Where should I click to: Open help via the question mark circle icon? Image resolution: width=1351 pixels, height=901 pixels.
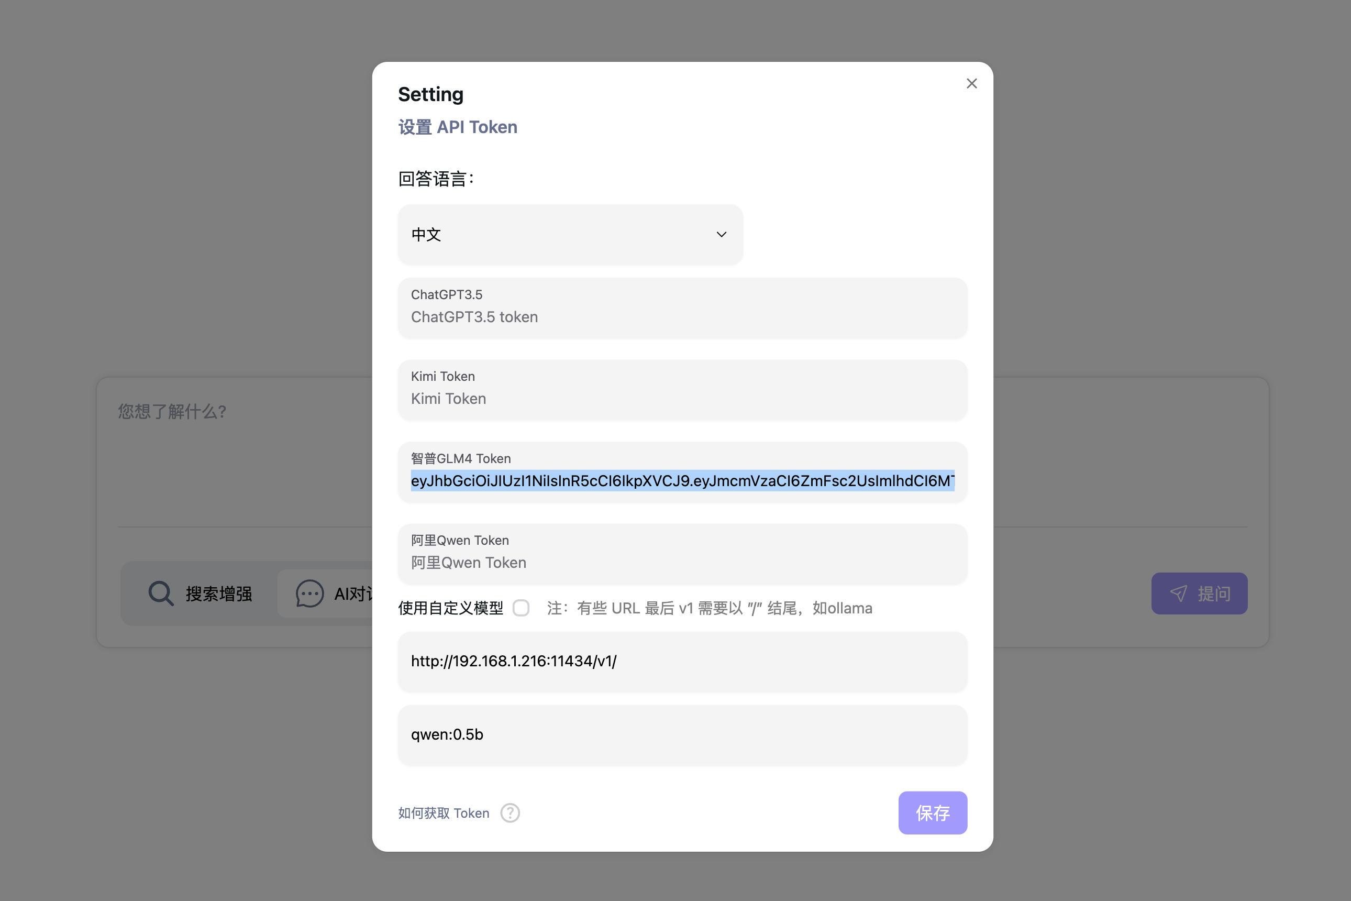510,812
